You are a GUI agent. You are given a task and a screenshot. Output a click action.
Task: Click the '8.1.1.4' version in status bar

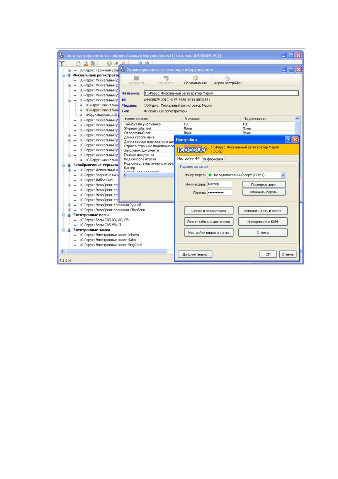tap(65, 261)
